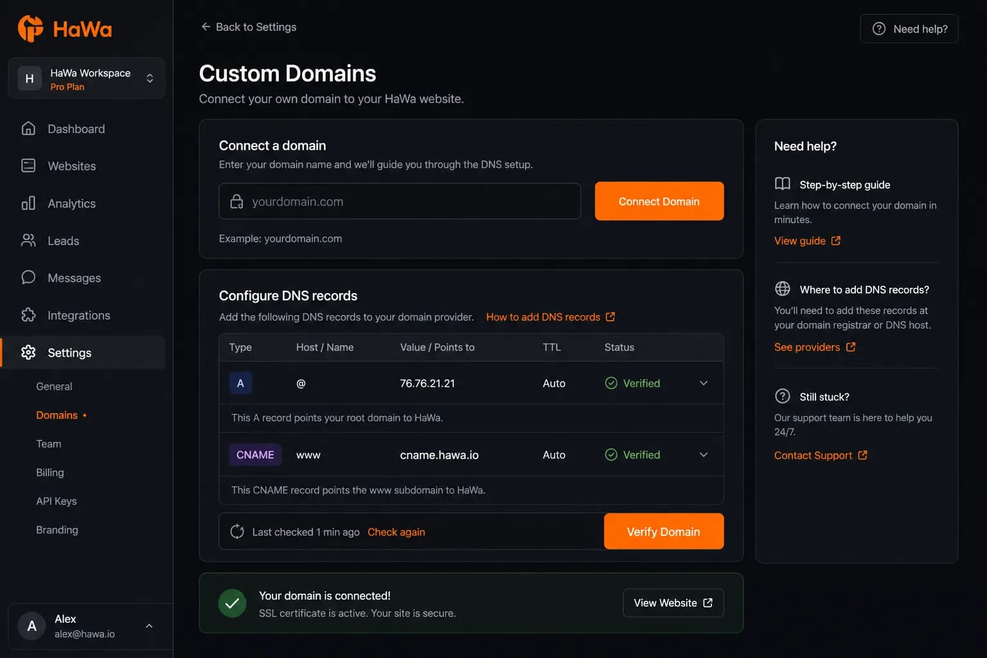Viewport: 987px width, 658px height.
Task: Click the www host name cell
Action: point(308,455)
